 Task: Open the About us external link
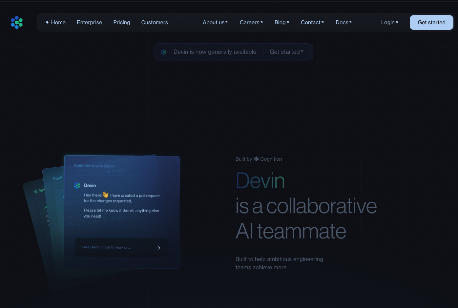215,22
